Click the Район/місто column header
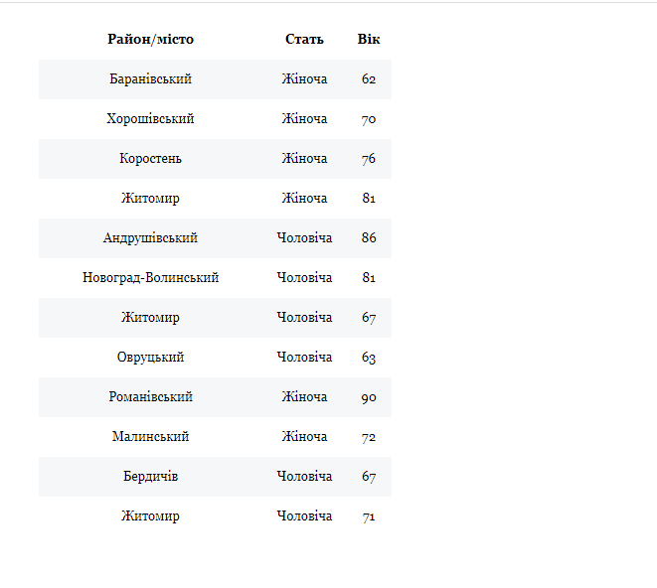657x588 pixels. point(151,40)
